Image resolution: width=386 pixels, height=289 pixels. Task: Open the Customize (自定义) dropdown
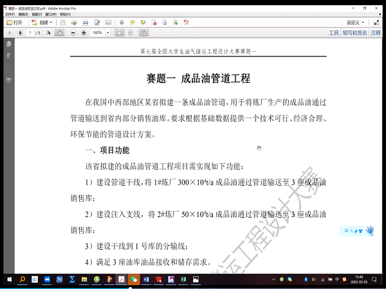click(x=356, y=22)
